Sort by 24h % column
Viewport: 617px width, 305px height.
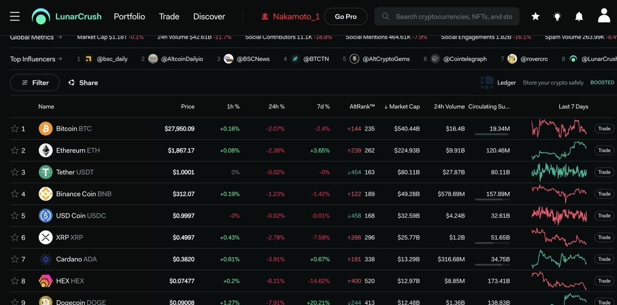(277, 106)
